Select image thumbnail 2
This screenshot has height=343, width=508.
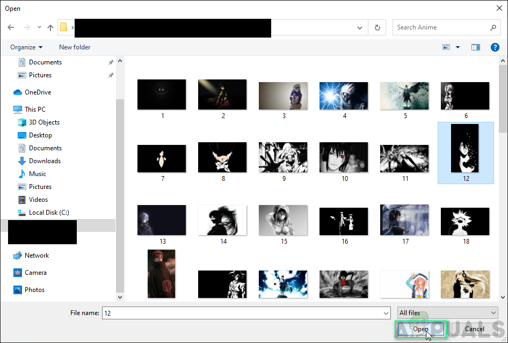[222, 94]
